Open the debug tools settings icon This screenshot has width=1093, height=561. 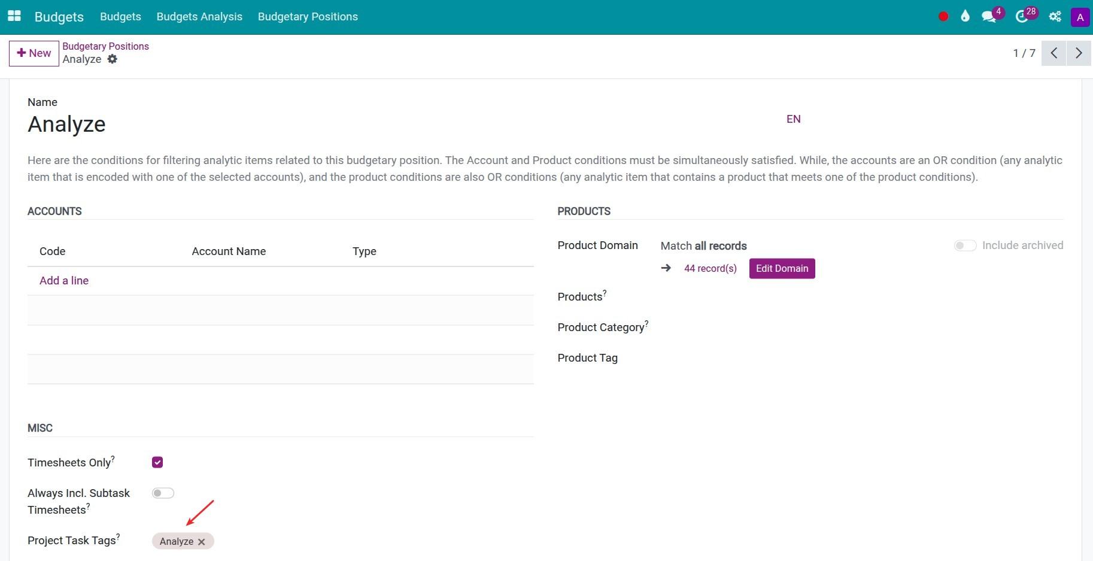(1055, 17)
